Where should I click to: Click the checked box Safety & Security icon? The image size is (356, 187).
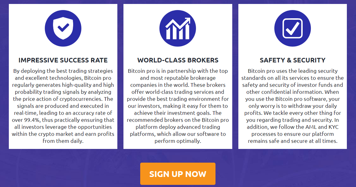292,28
